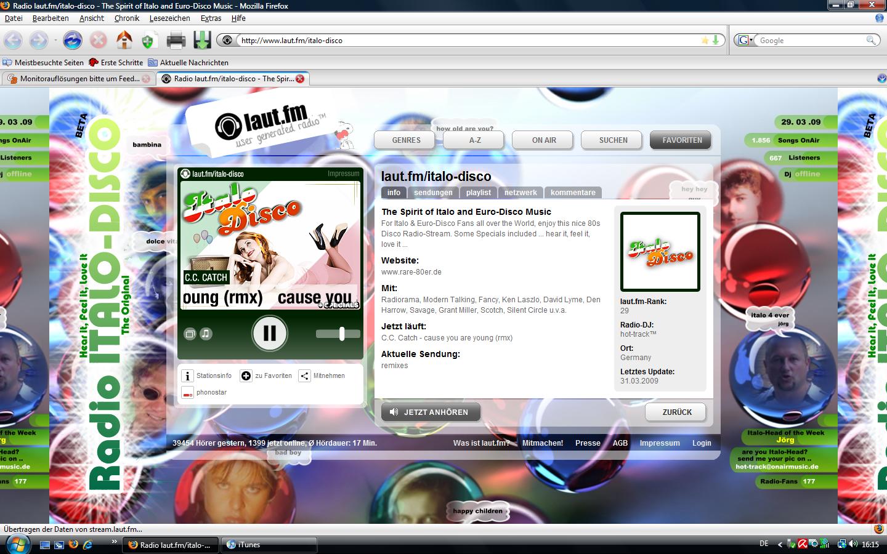Print the page with the printer icon
This screenshot has width=887, height=554.
176,41
